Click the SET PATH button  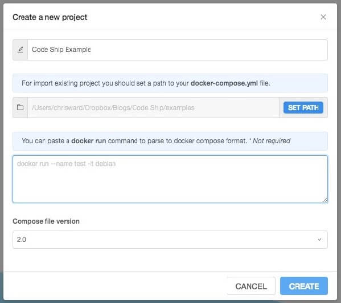pos(303,108)
